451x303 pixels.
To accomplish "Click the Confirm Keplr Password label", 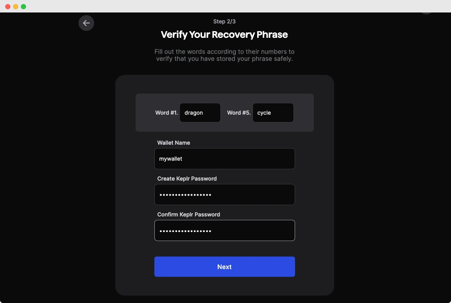I will pyautogui.click(x=188, y=214).
